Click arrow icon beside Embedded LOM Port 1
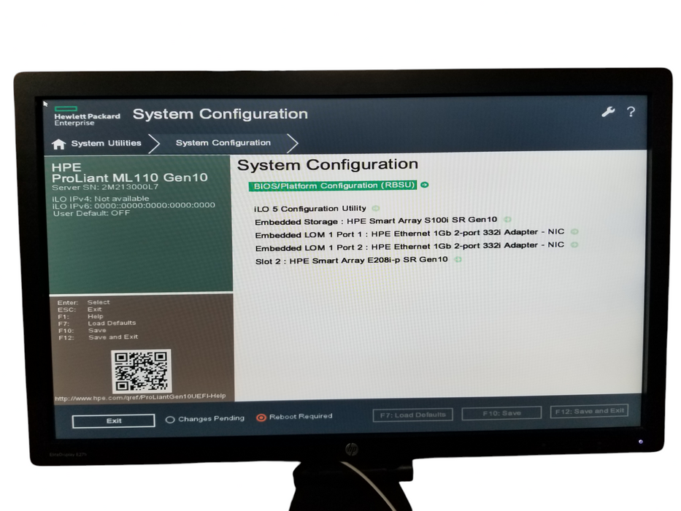The image size is (681, 511). click(x=574, y=232)
